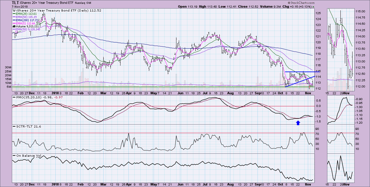The image size is (370, 187).
Task: Click the green up triangle beside Chg
Action: (x=313, y=6)
